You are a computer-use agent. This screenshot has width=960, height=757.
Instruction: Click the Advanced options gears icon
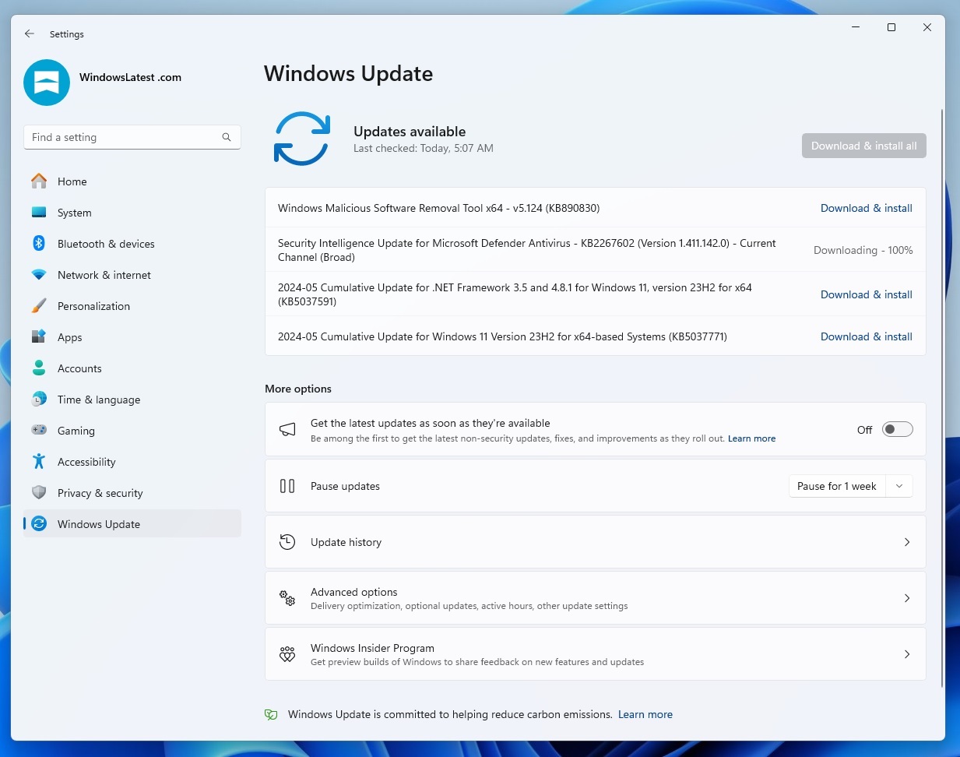tap(287, 598)
